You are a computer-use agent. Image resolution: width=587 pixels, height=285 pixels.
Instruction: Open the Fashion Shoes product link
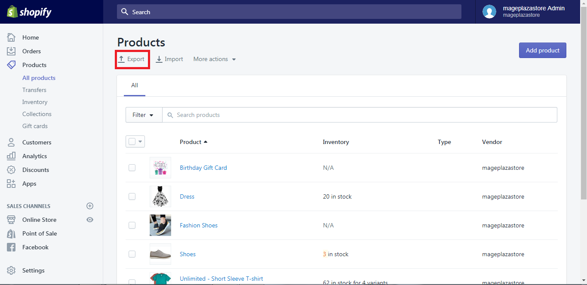(x=199, y=225)
